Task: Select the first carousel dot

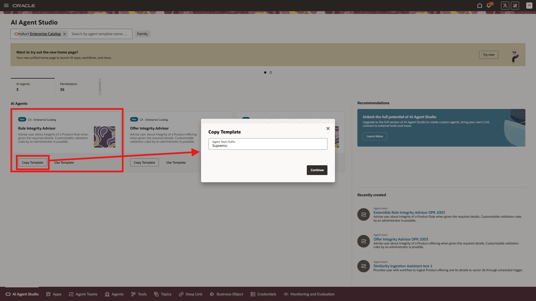Action: (265, 72)
